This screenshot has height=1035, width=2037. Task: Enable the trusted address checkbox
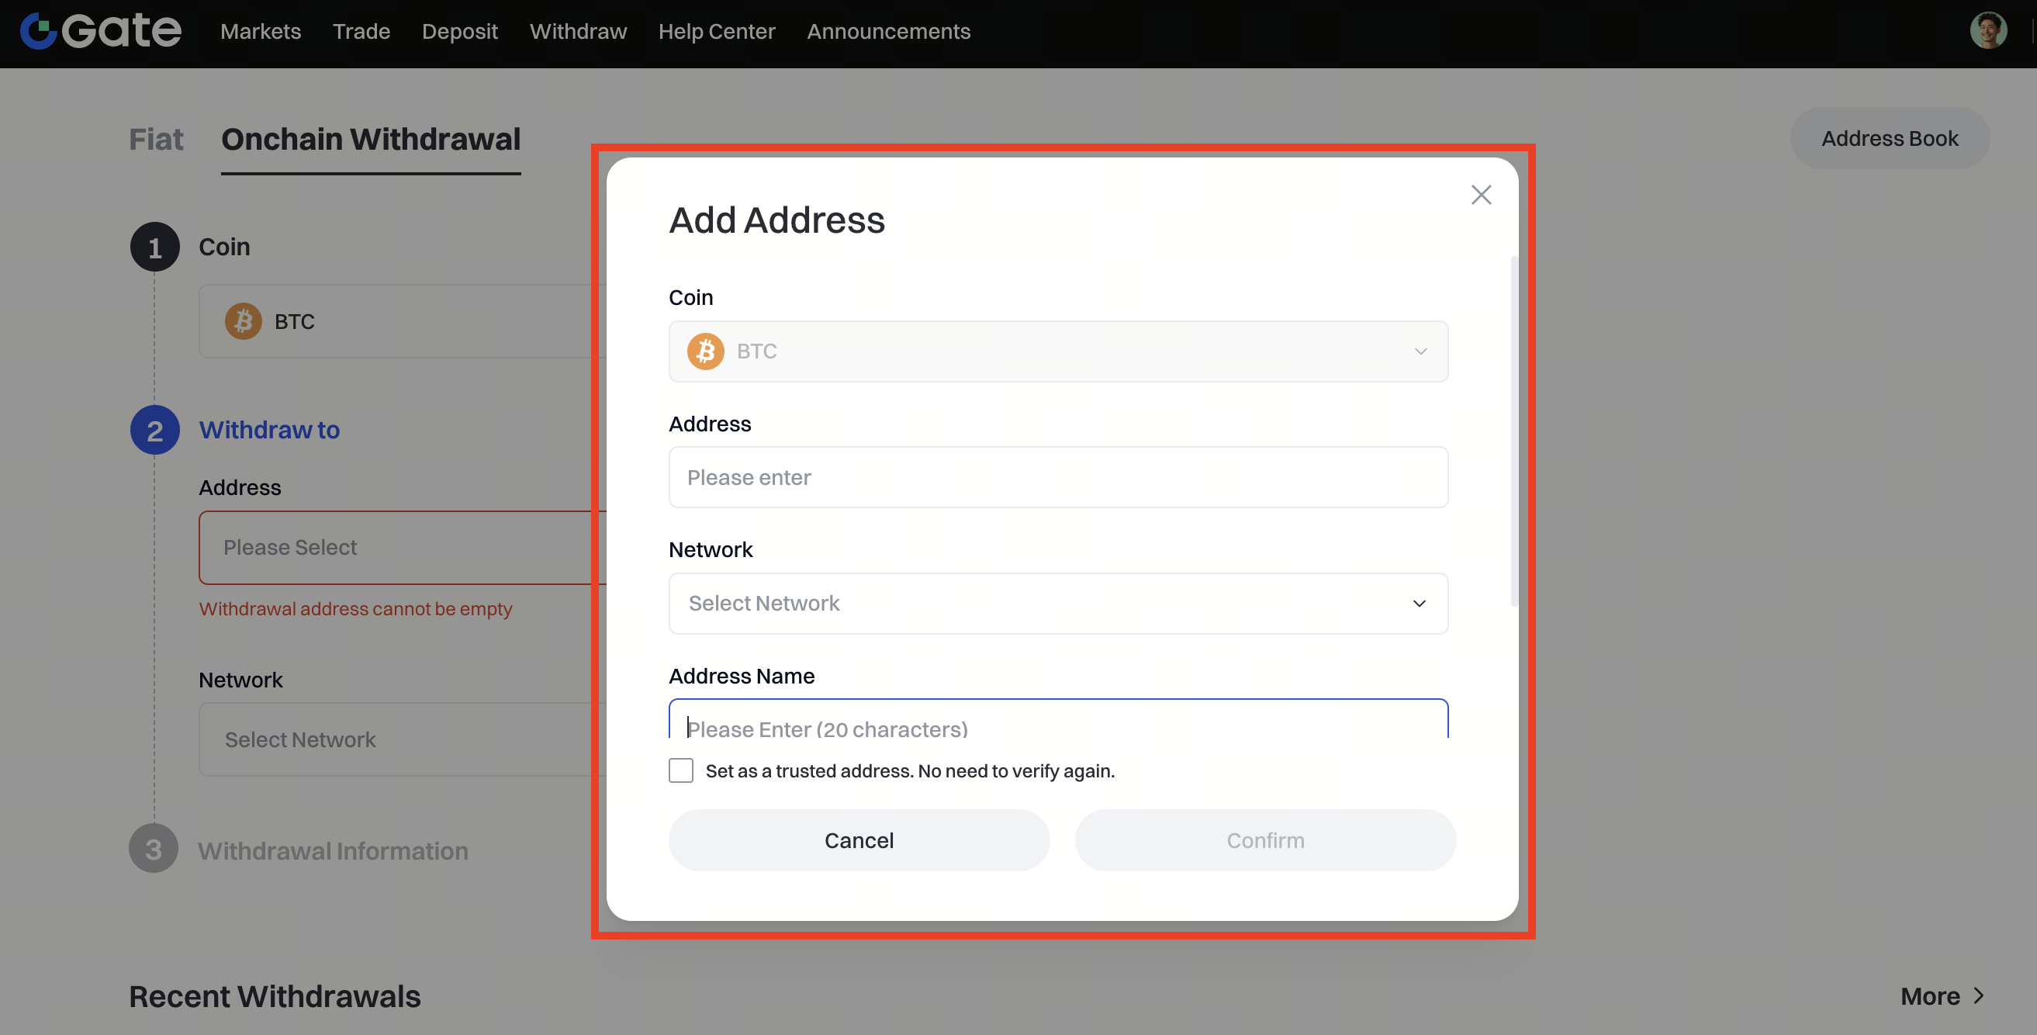tap(681, 771)
